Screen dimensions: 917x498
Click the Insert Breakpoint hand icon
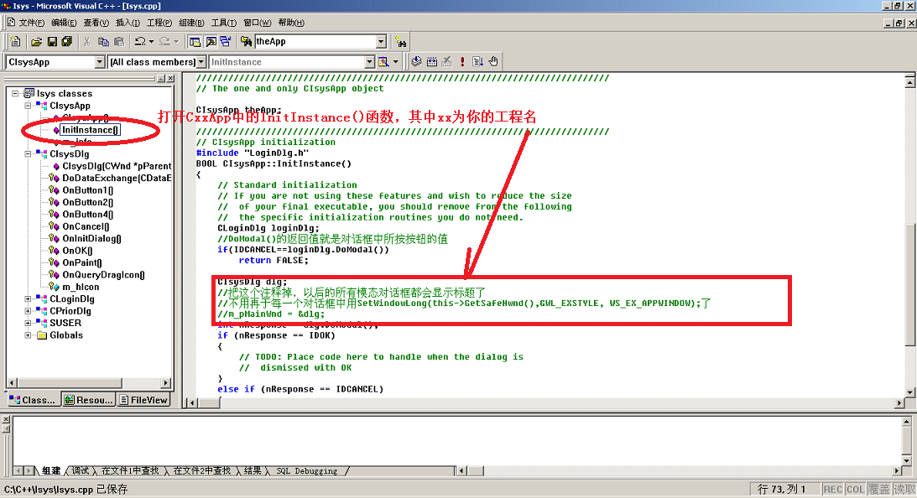coord(493,62)
